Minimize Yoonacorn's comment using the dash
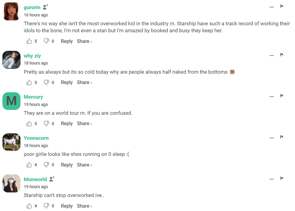The height and width of the screenshot is (211, 295). point(271,138)
